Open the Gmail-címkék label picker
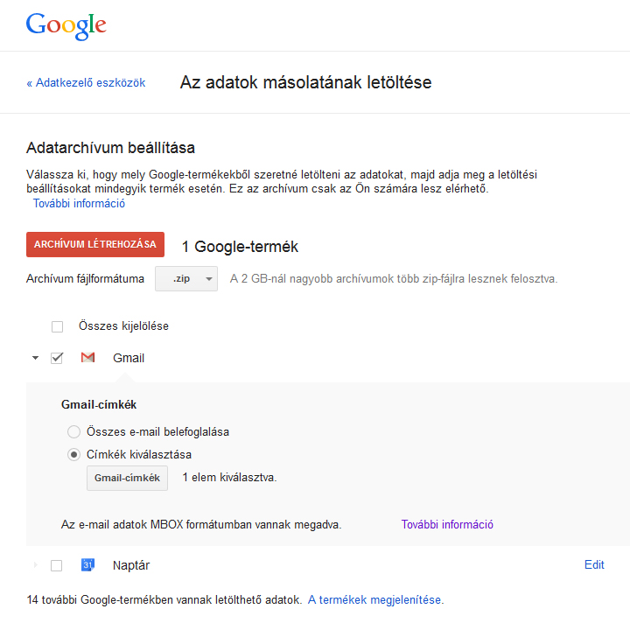The image size is (630, 630). 127,478
